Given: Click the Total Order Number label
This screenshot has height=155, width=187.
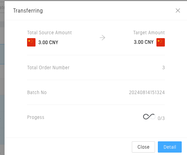Looking at the screenshot, I should point(48,68).
